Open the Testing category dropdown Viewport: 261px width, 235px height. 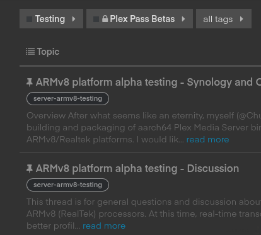click(51, 19)
